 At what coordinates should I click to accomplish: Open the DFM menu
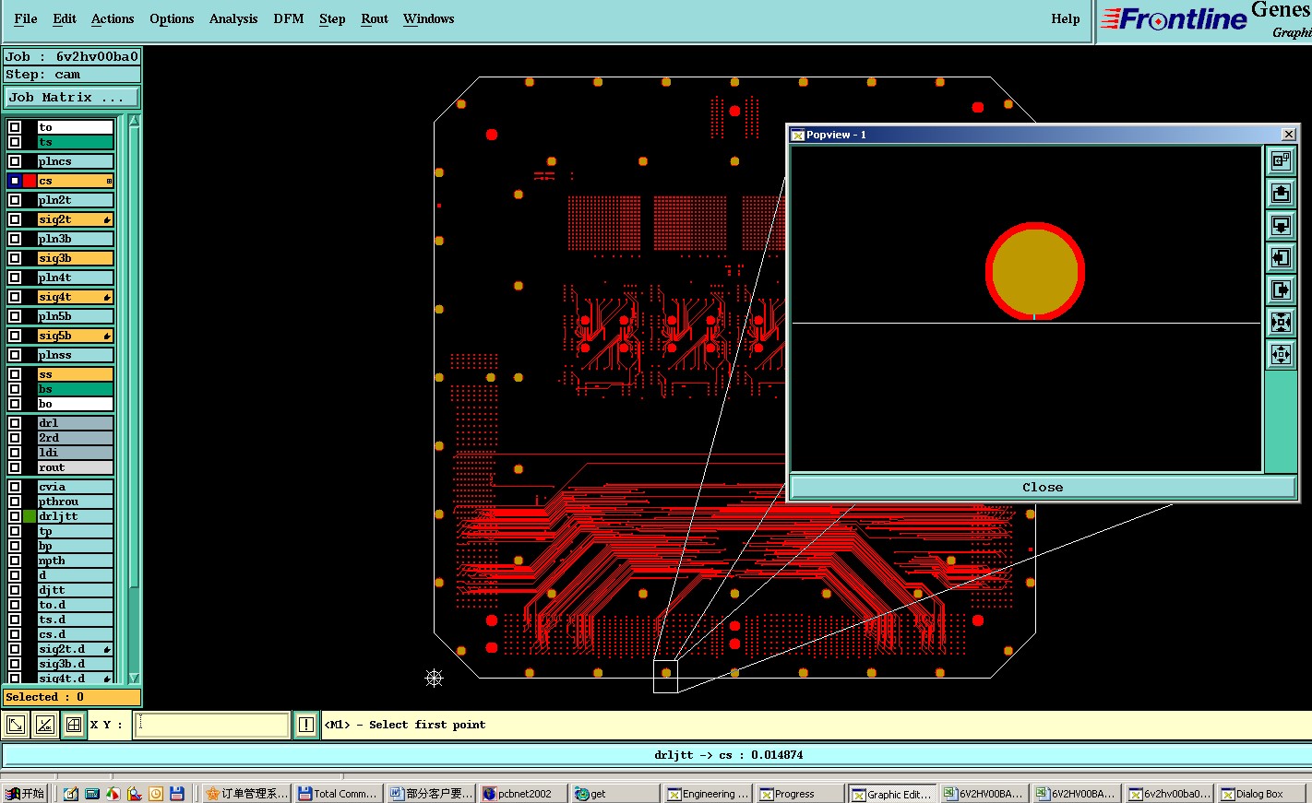[x=288, y=18]
